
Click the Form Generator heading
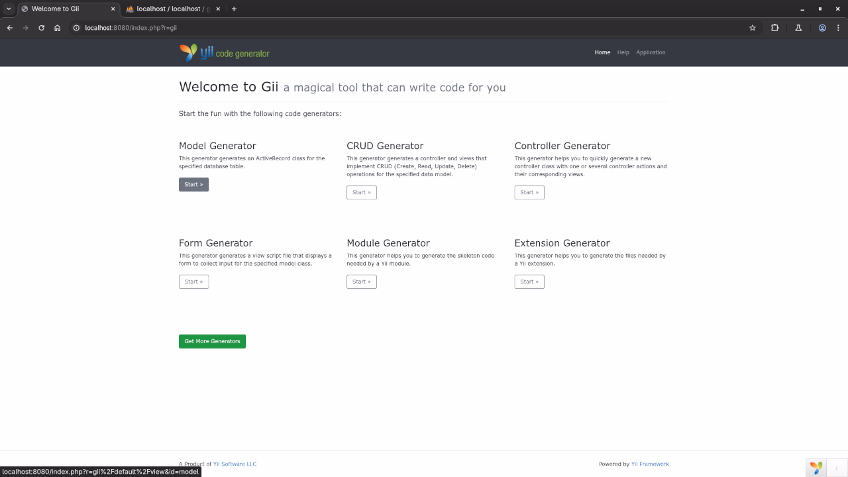[215, 243]
